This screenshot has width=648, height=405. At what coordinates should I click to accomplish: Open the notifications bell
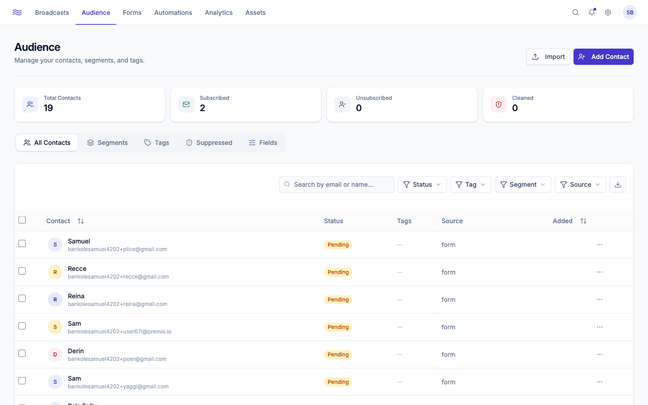coord(592,13)
